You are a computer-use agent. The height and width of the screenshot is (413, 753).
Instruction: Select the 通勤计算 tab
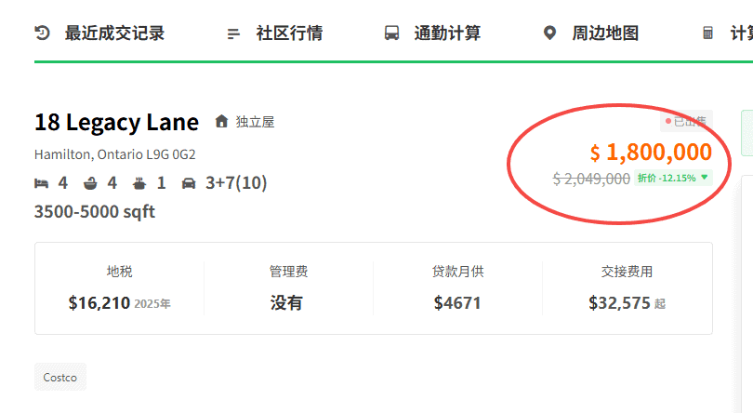pyautogui.click(x=447, y=33)
